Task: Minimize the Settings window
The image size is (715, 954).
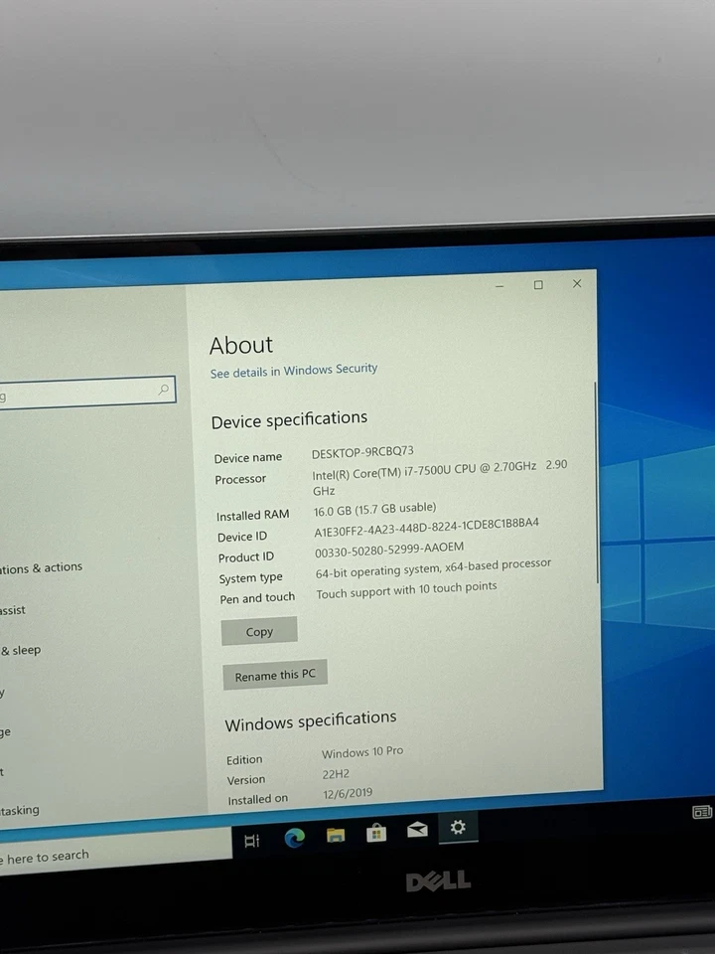Action: (x=500, y=286)
